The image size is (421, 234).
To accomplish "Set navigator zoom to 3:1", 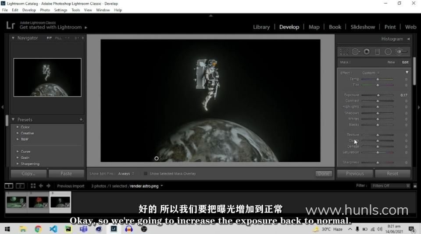I will point(77,38).
